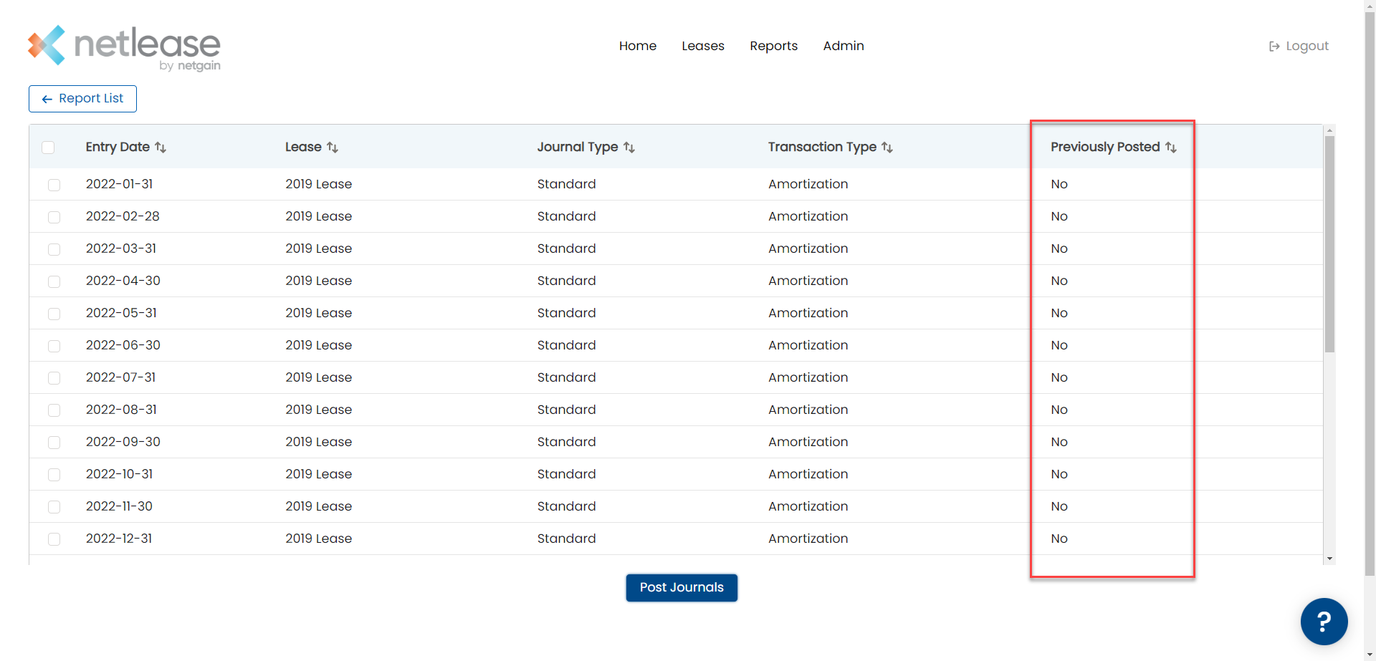This screenshot has width=1376, height=661.
Task: Go to the Home menu
Action: [638, 46]
